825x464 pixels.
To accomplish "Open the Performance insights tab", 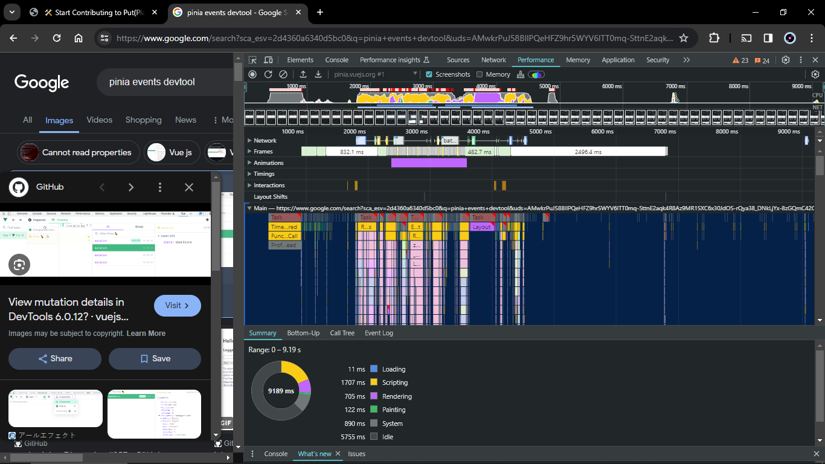I will 394,60.
